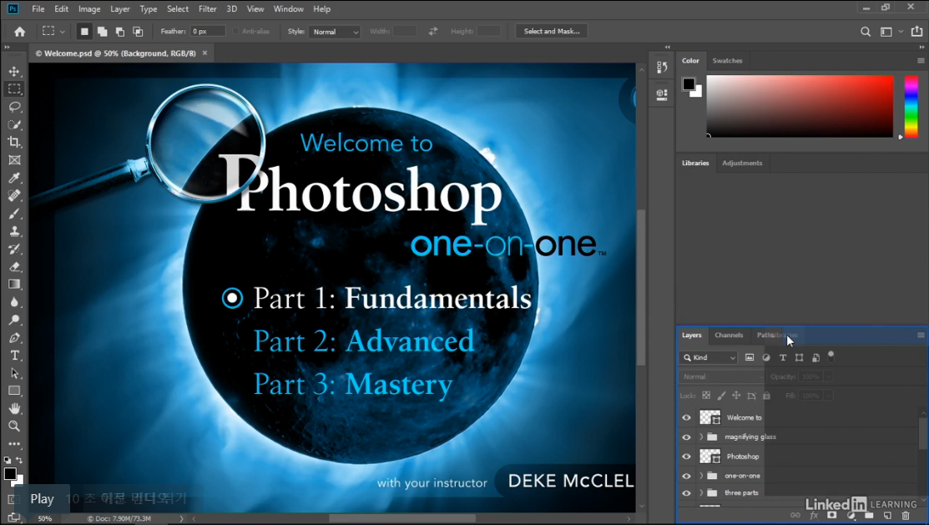929x525 pixels.
Task: Expand the magnifying glass group
Action: (701, 437)
